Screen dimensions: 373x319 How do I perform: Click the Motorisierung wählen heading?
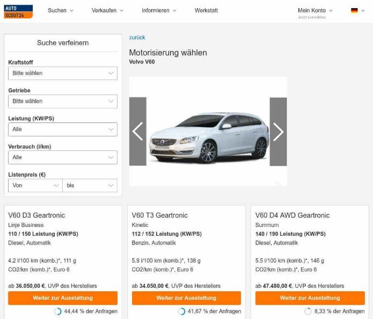pos(168,53)
